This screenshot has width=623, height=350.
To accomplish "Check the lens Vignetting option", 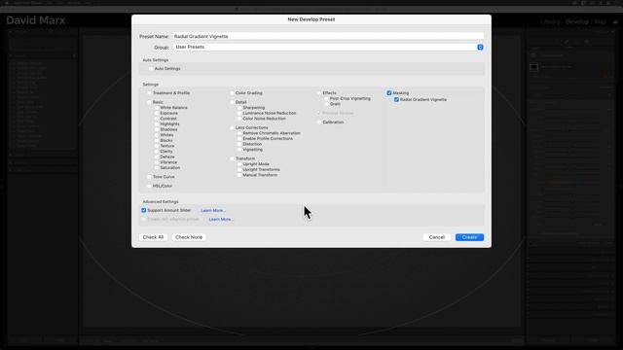I will [x=239, y=150].
